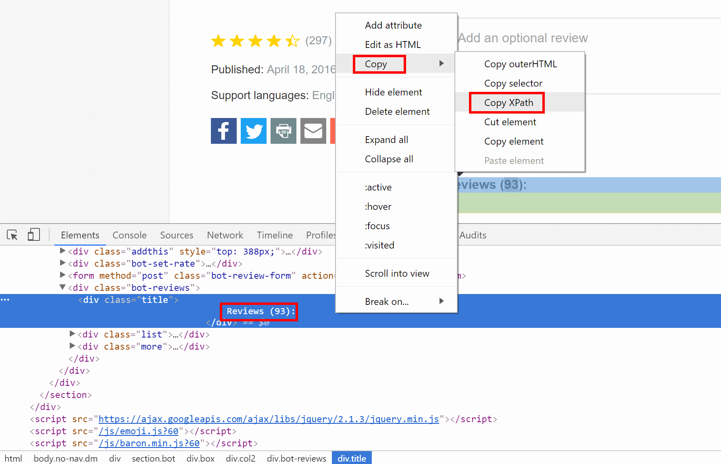
Task: Switch to the Console tab
Action: point(129,235)
